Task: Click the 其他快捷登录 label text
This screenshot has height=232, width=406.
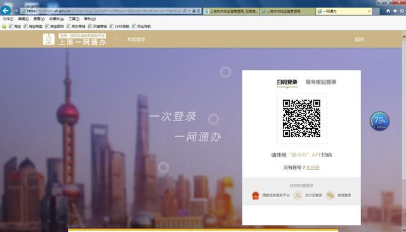Action: pyautogui.click(x=301, y=186)
